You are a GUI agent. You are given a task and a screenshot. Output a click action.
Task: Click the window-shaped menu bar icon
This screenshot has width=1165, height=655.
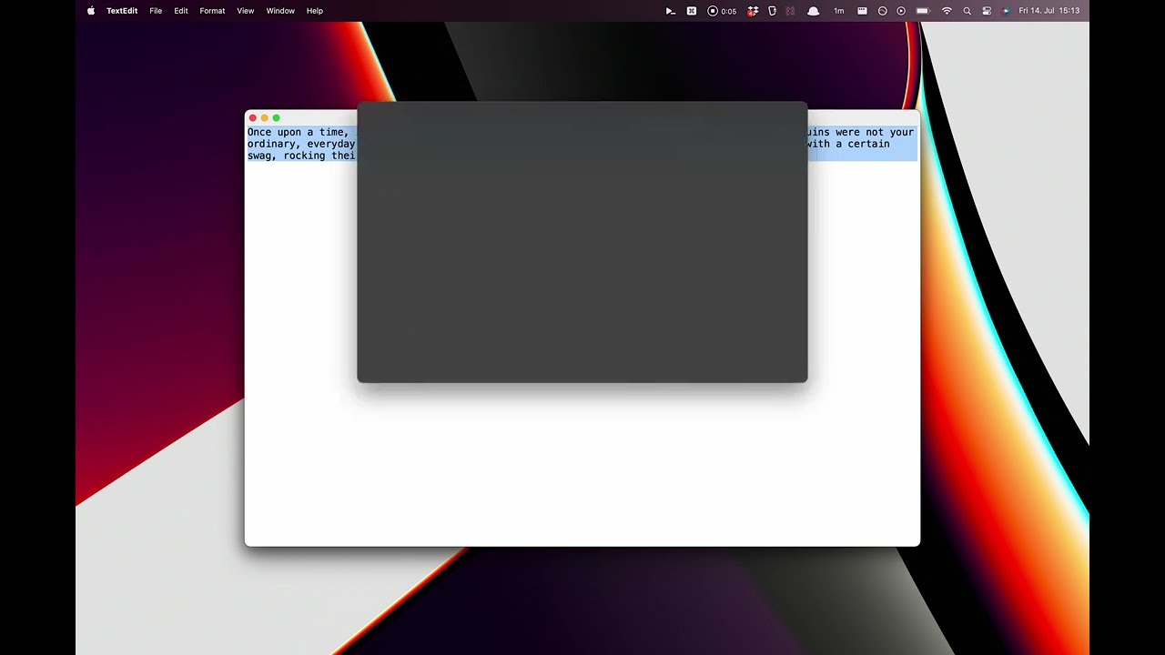point(862,11)
